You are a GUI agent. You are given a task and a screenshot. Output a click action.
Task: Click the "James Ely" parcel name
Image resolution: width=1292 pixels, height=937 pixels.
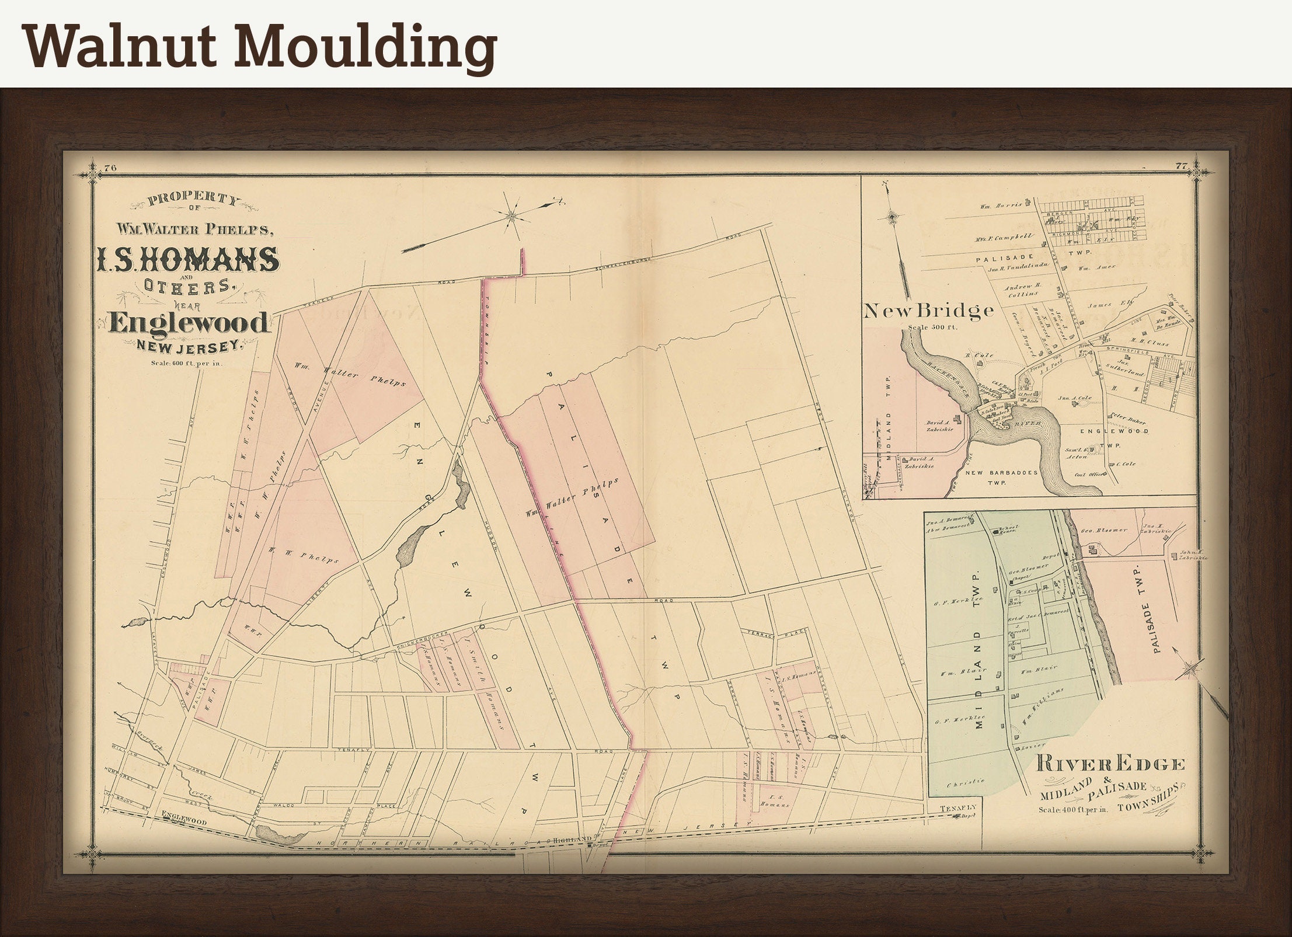1111,305
